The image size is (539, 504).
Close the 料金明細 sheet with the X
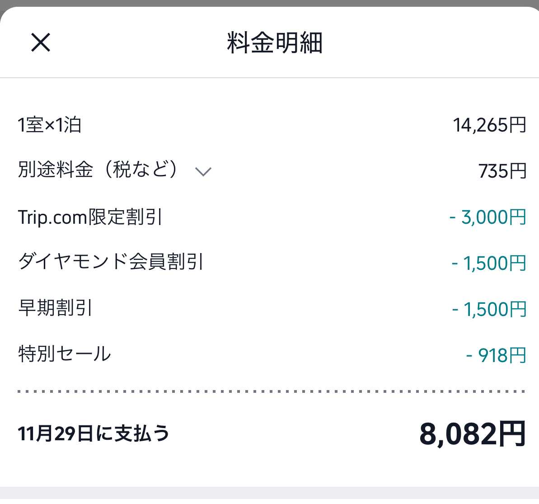click(41, 43)
